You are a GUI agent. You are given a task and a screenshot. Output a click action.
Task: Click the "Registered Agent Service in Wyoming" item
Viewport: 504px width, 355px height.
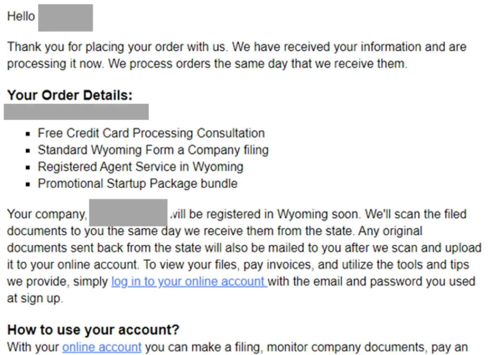[x=140, y=167]
